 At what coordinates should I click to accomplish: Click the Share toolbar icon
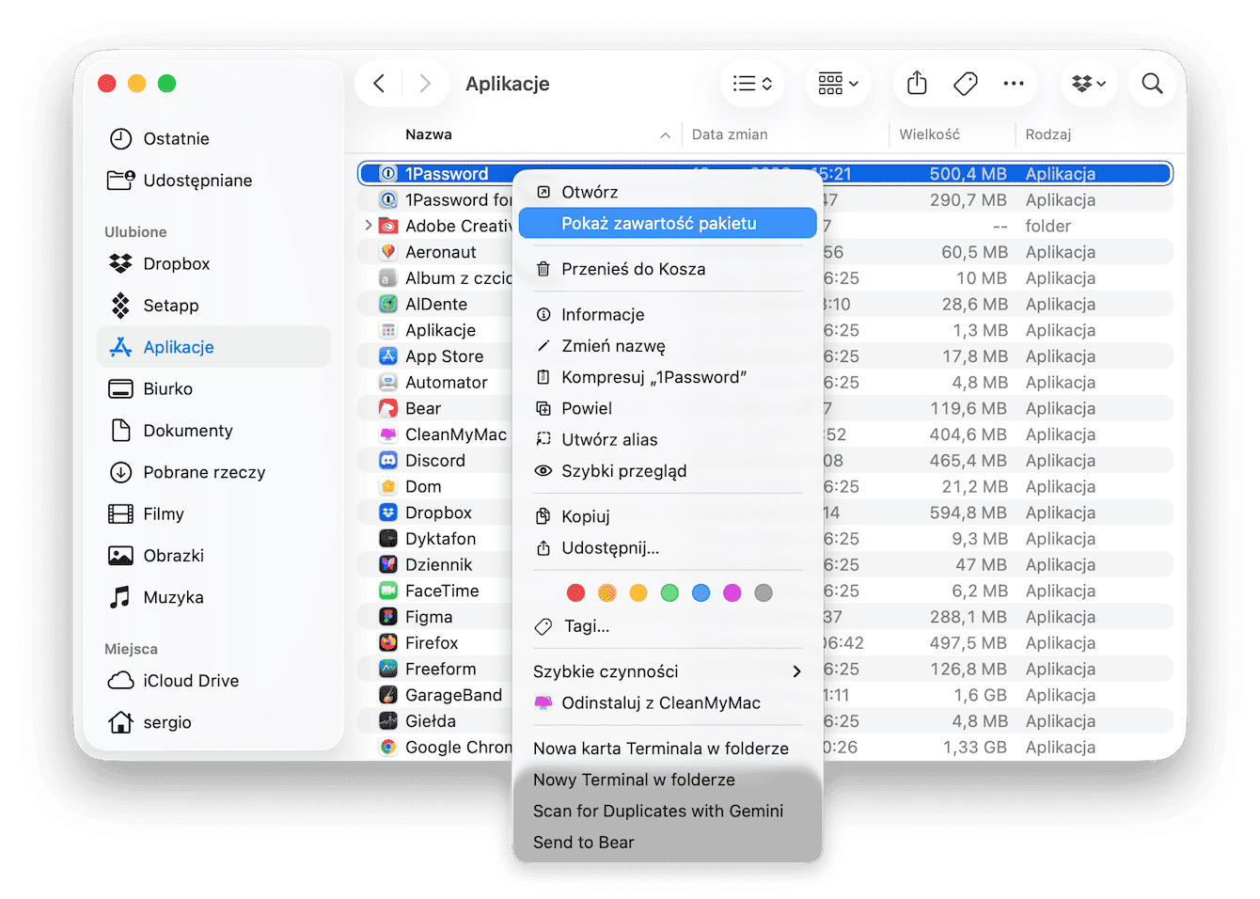pos(917,84)
